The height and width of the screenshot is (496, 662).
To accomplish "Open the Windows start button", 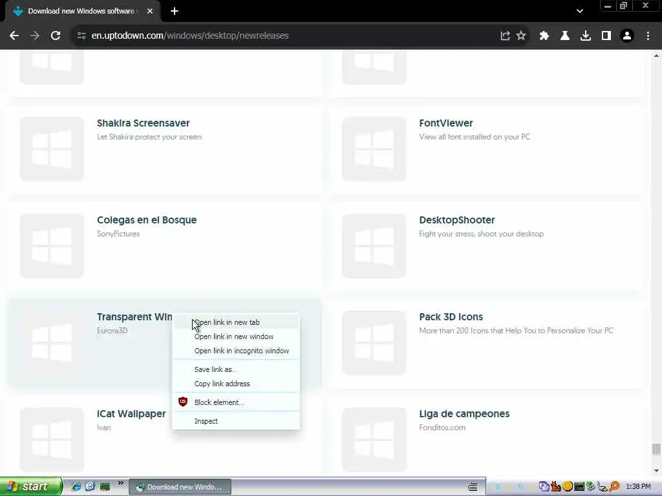I will click(x=31, y=487).
